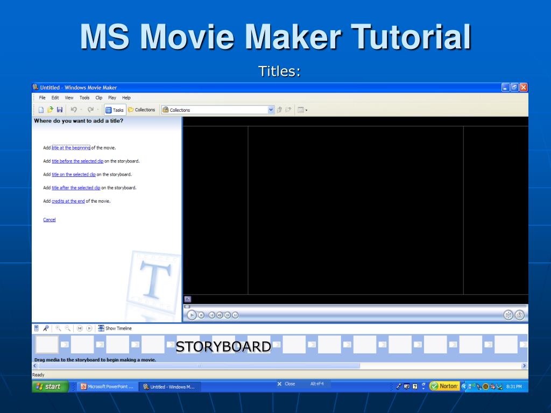Play the storyboard
551x413 pixels.
tap(89, 329)
